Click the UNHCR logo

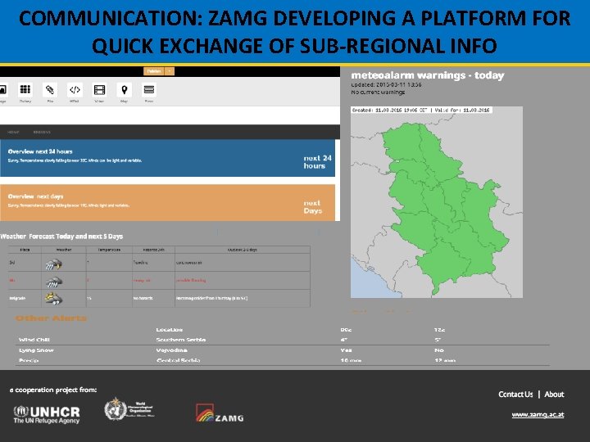click(x=47, y=414)
